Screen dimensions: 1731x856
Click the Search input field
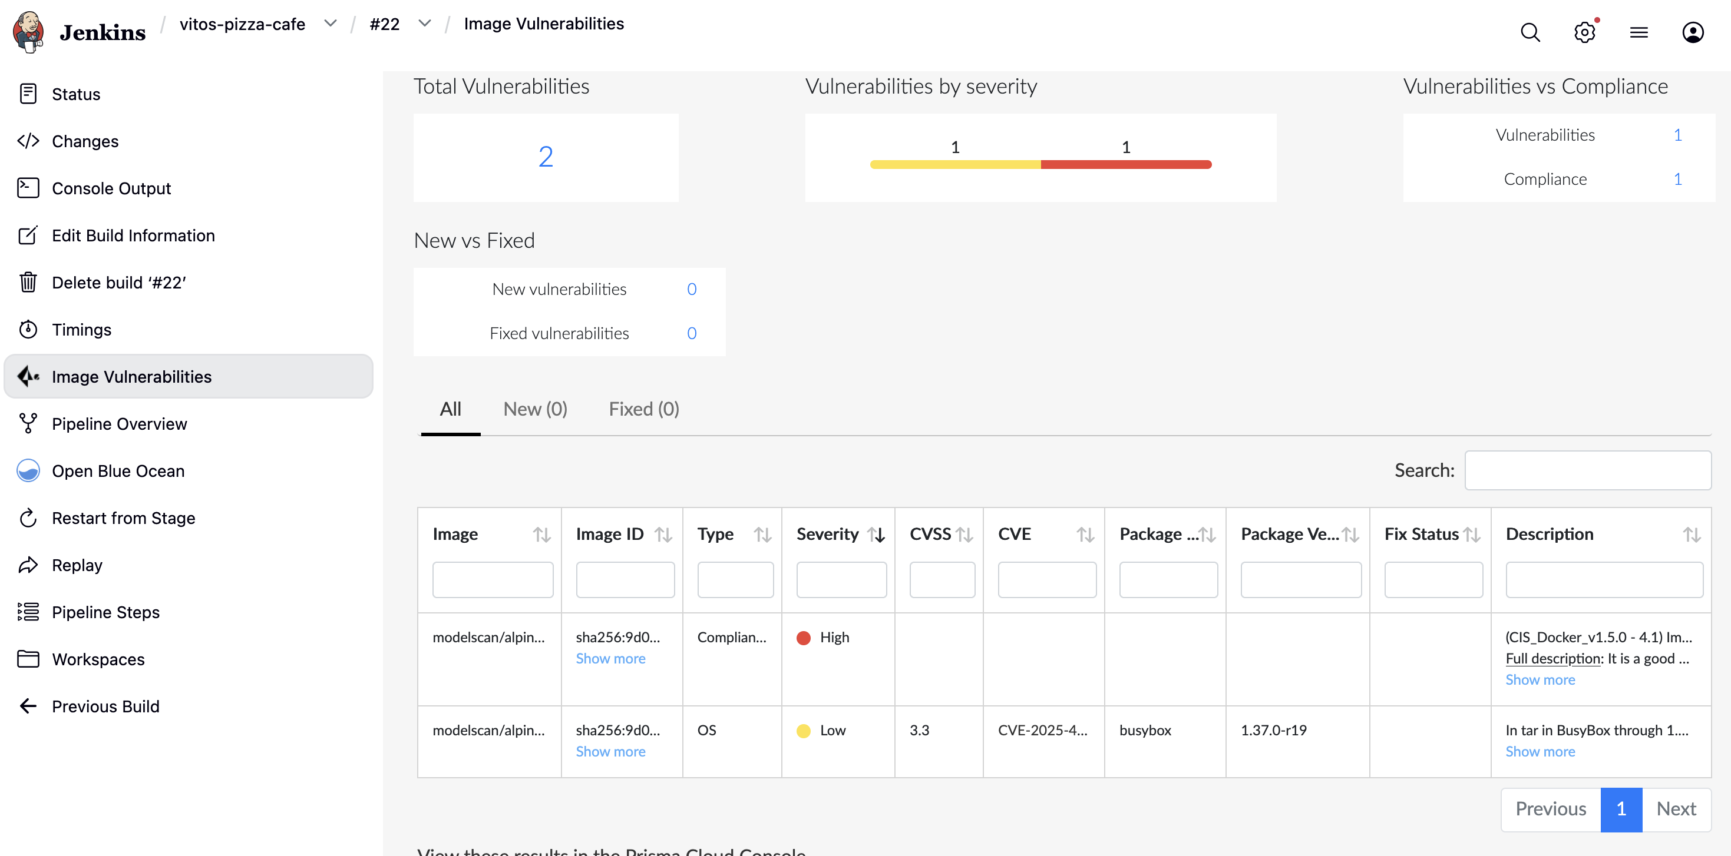click(1587, 470)
